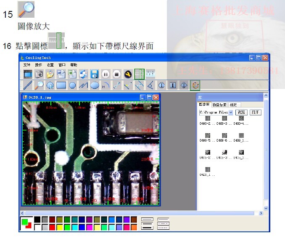Select thumbnail 0409-5 in library
This screenshot has height=239, width=285.
(207, 138)
